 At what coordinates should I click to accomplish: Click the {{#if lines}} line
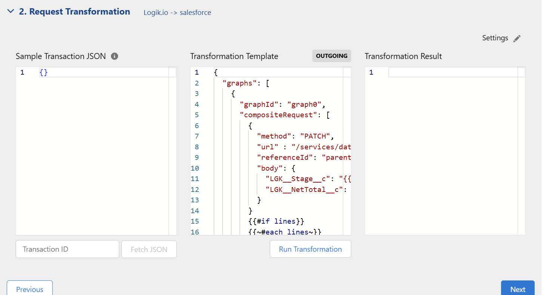coord(276,221)
